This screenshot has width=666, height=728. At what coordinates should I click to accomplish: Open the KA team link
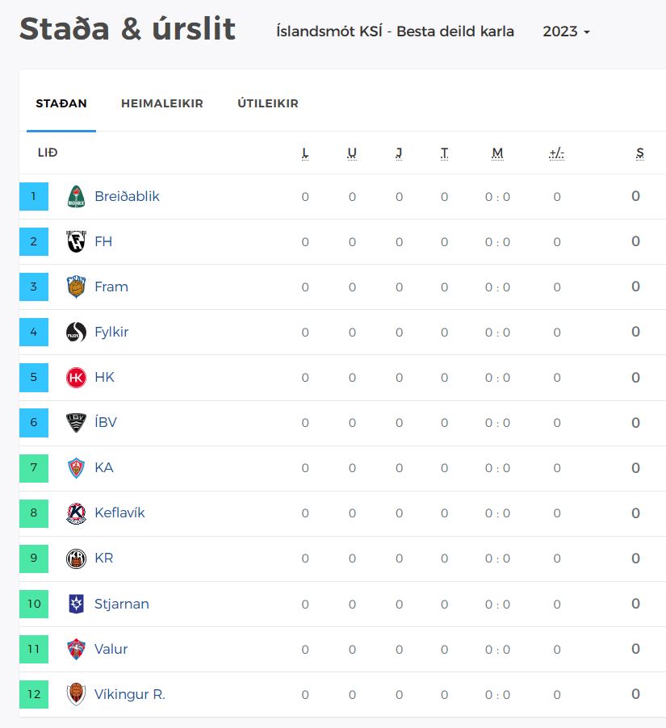pos(104,467)
